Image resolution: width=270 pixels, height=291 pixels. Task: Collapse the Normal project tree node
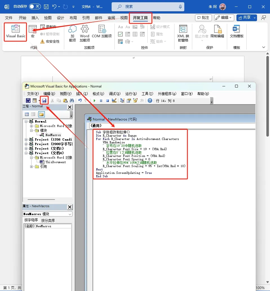tap(26, 121)
